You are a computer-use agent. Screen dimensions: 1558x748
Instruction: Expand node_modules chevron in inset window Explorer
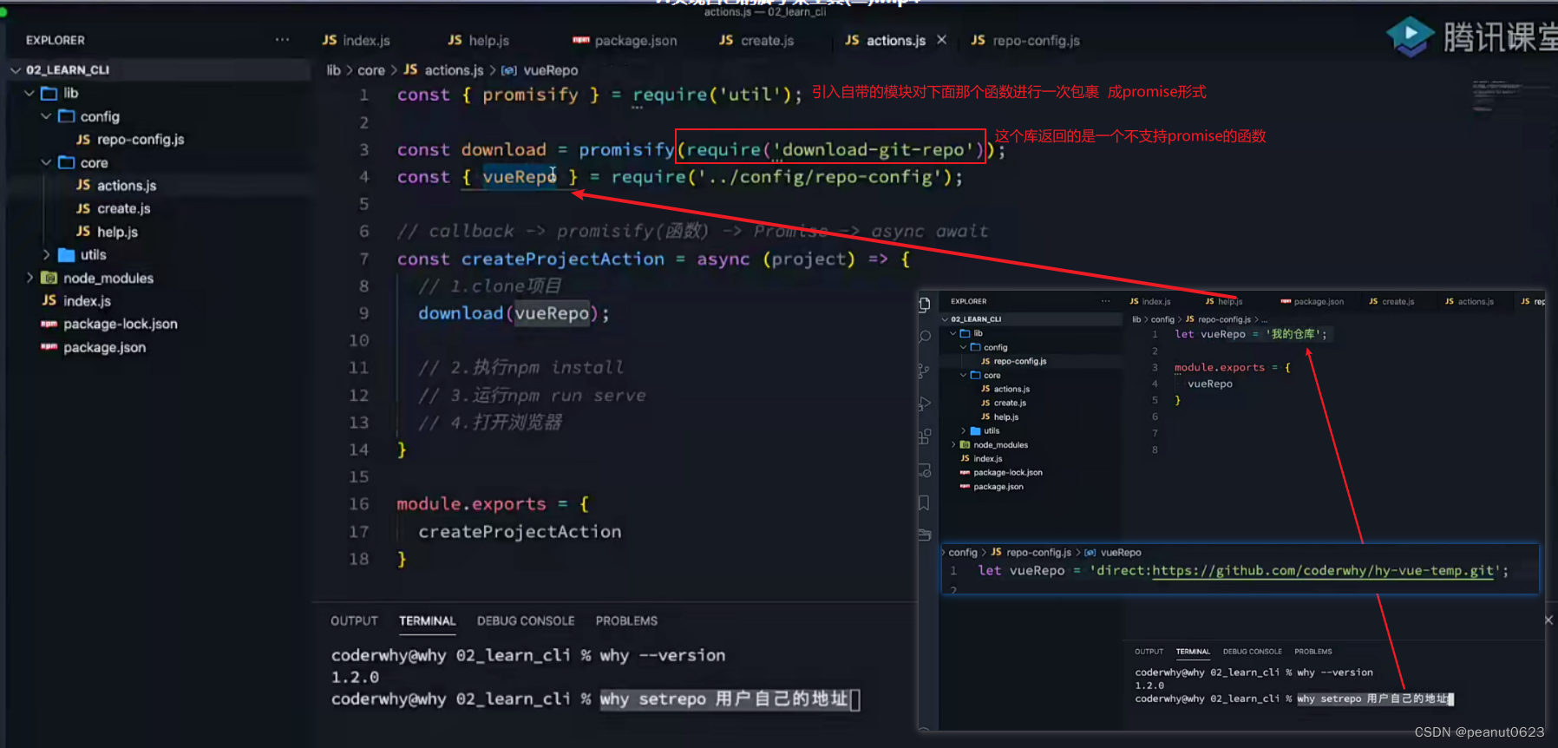tap(953, 444)
